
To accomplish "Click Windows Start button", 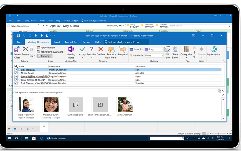I will (x=9, y=138).
